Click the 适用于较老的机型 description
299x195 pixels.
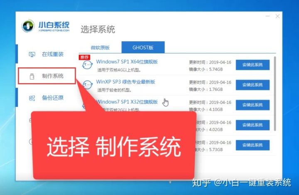pyautogui.click(x=115, y=90)
